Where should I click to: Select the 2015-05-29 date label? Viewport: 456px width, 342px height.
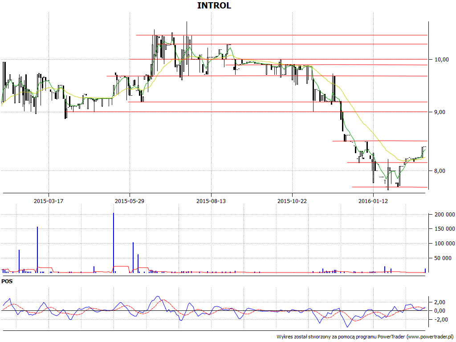point(130,201)
